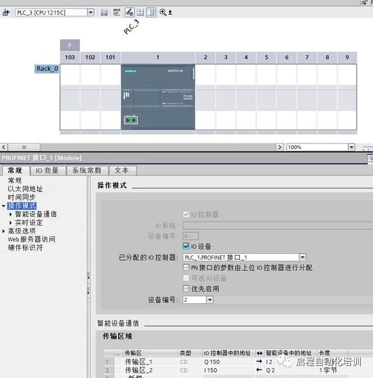Open the 100% zoom level dropdown
The height and width of the screenshot is (378, 373).
click(x=351, y=147)
